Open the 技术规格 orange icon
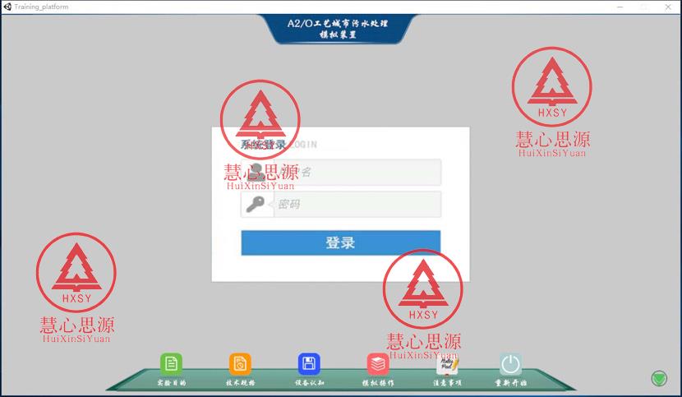682x397 pixels. coord(240,364)
